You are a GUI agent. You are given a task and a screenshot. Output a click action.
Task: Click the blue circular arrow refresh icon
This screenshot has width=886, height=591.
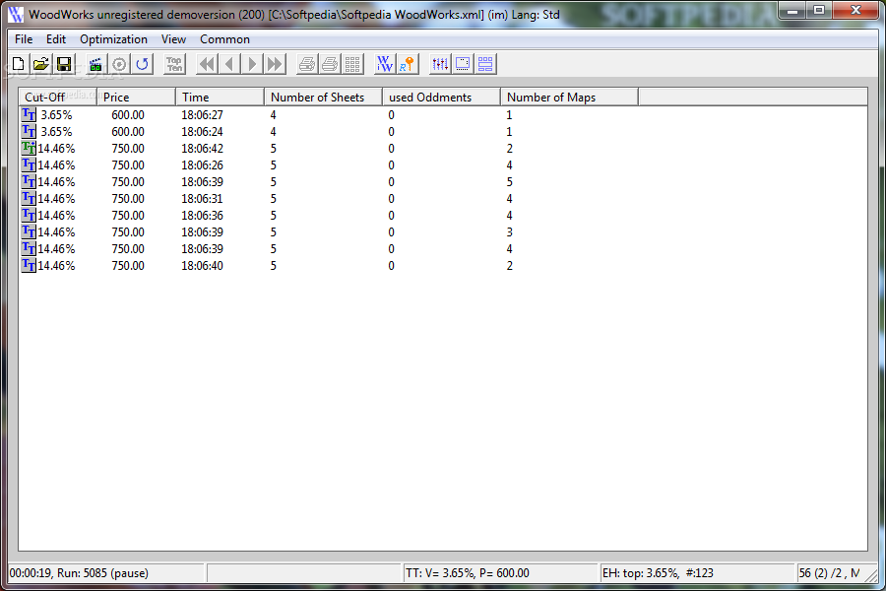click(142, 64)
